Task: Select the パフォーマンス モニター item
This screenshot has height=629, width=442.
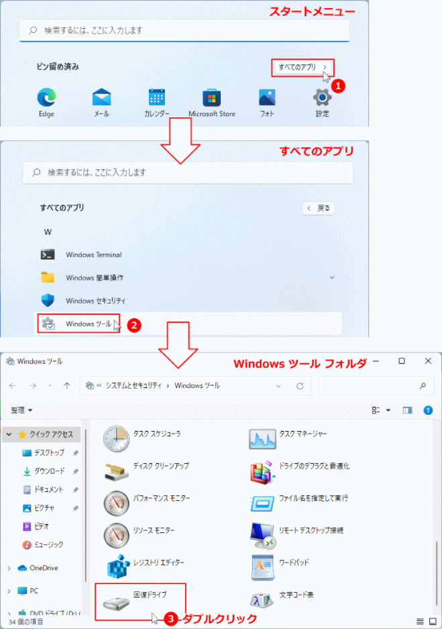Action: pyautogui.click(x=146, y=503)
